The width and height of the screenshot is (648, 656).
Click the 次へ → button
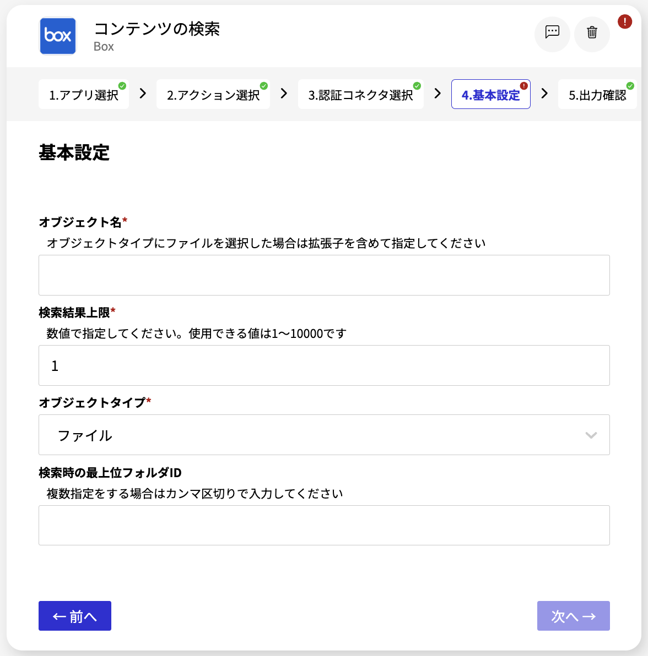coord(573,616)
